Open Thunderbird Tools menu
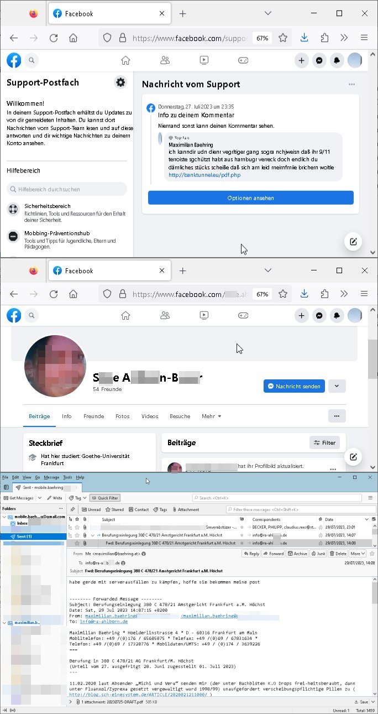This screenshot has height=714, width=378. click(x=67, y=477)
